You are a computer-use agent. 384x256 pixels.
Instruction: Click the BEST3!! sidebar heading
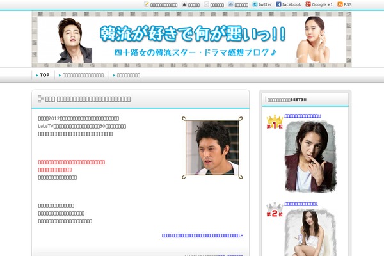(287, 100)
